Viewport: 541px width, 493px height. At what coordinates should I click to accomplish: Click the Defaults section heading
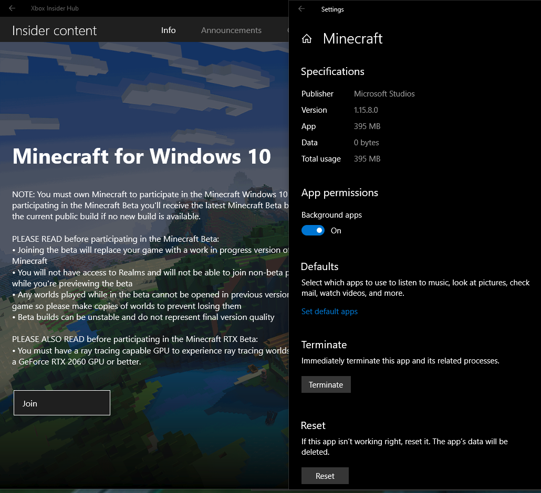point(319,266)
